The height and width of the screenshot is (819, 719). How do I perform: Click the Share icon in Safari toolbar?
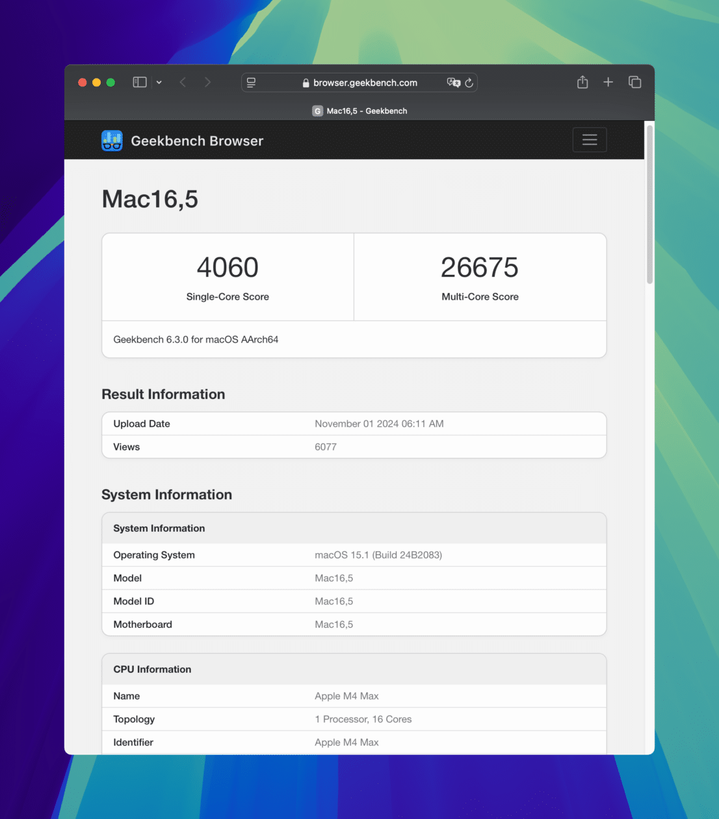[x=582, y=82]
